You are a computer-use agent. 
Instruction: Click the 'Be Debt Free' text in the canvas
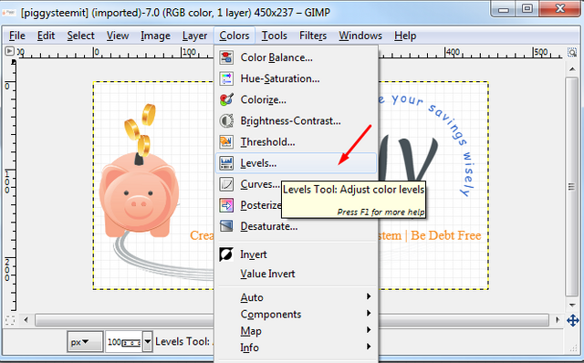446,235
